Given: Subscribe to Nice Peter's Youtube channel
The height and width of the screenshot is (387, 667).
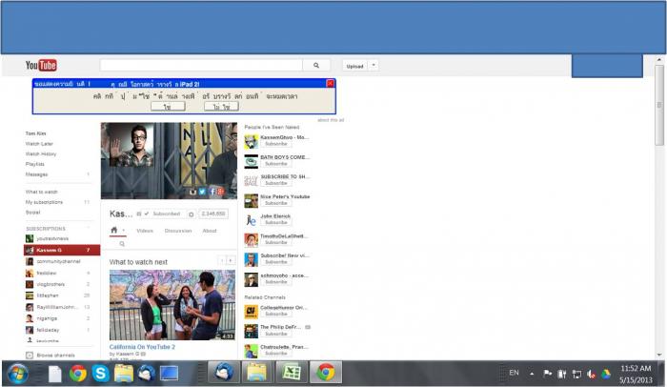Looking at the screenshot, I should (x=276, y=203).
